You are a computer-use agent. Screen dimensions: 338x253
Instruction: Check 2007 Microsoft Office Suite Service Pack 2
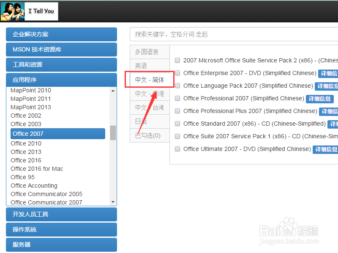click(177, 60)
